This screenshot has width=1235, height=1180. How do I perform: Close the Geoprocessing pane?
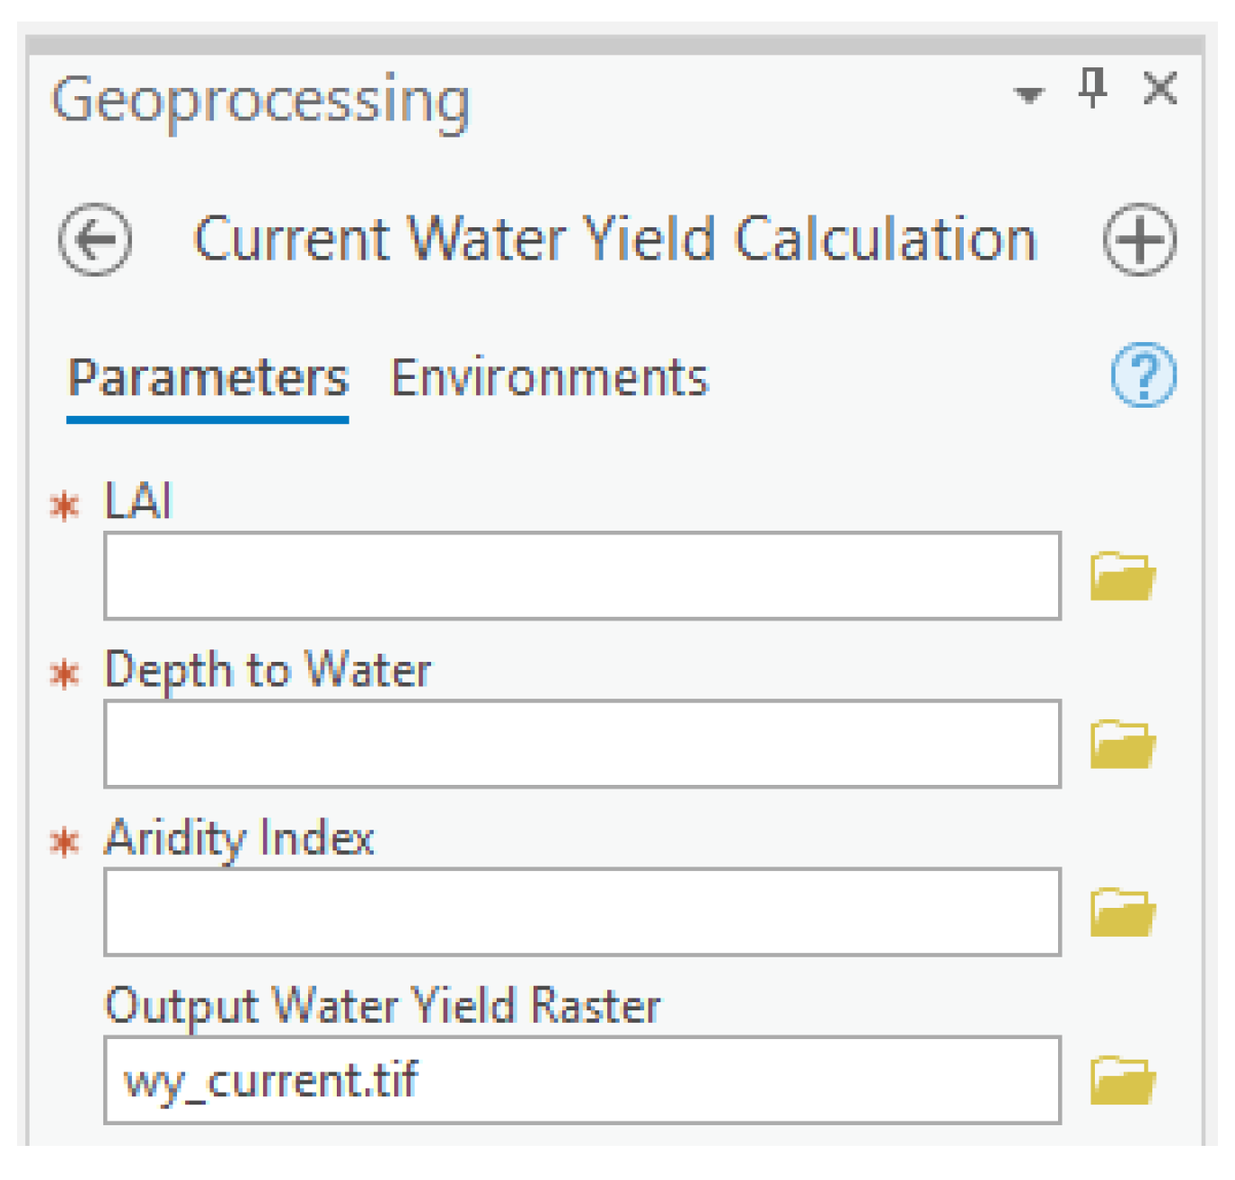tap(1160, 89)
